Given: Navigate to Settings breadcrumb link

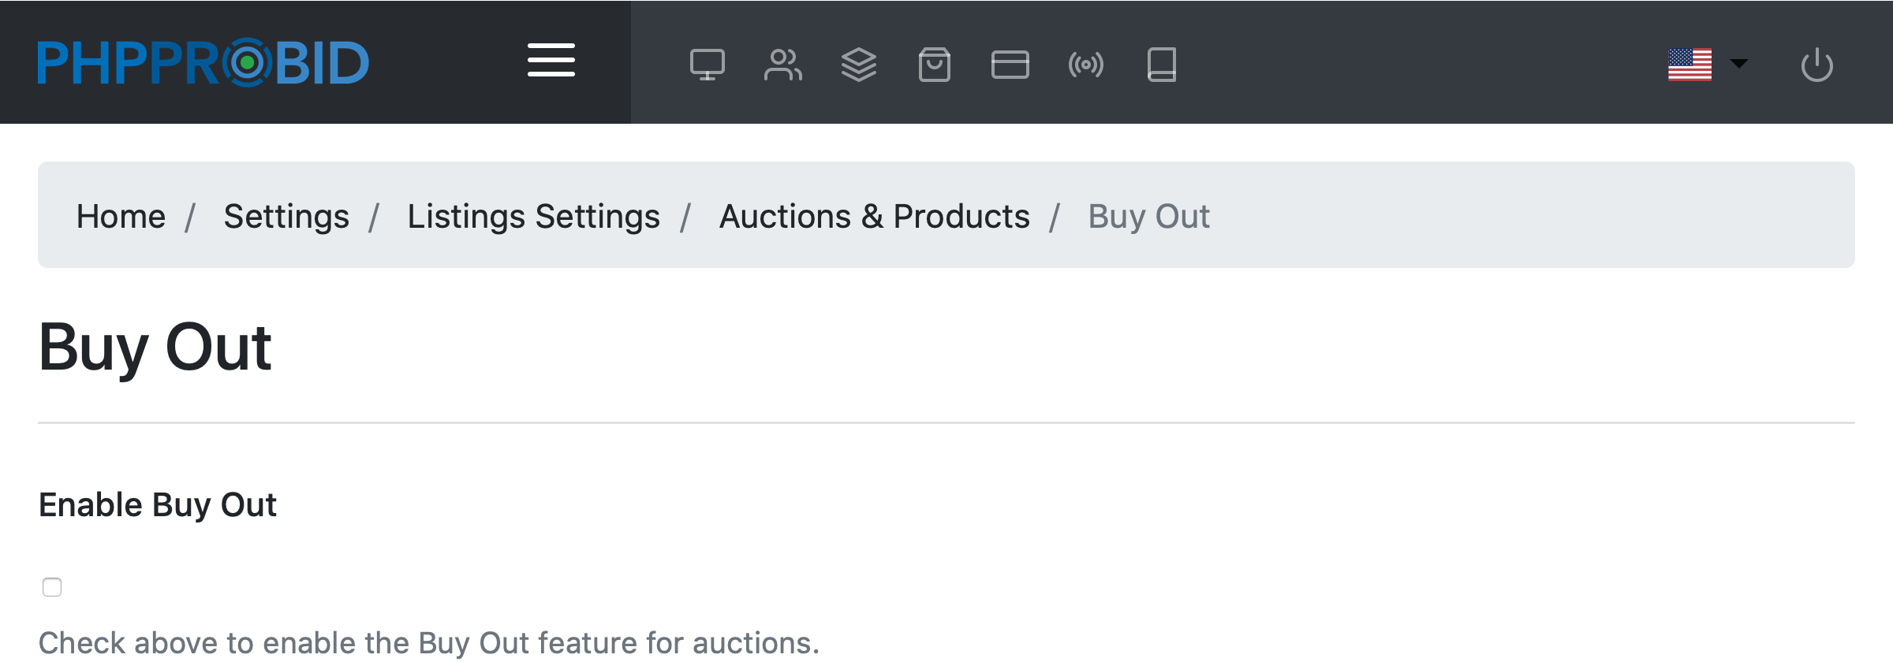Looking at the screenshot, I should pyautogui.click(x=286, y=216).
